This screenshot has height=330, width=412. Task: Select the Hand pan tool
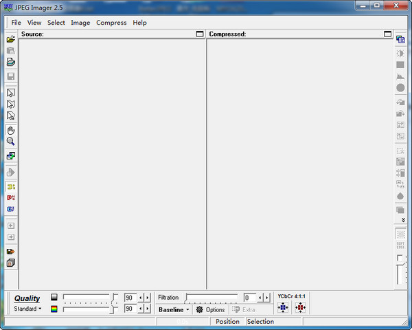click(x=11, y=130)
